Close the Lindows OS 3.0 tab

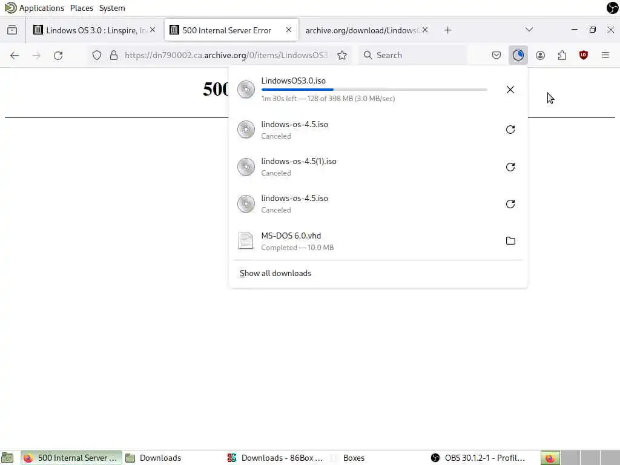click(153, 30)
